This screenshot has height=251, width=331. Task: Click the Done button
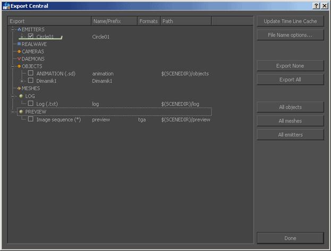coord(290,238)
